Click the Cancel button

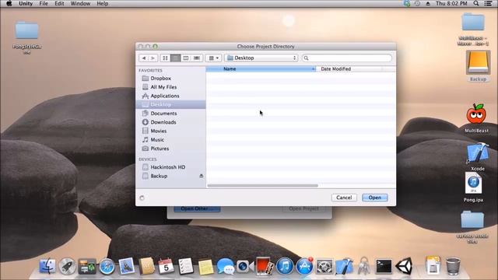(344, 198)
